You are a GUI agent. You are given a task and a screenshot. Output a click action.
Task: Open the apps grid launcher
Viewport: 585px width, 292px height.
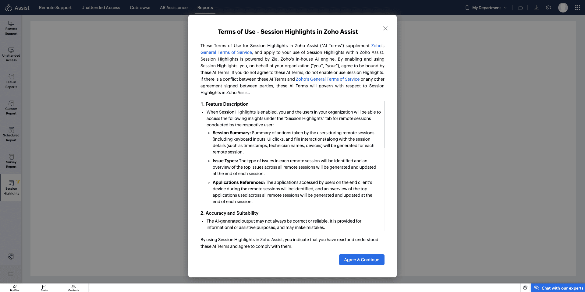[578, 8]
